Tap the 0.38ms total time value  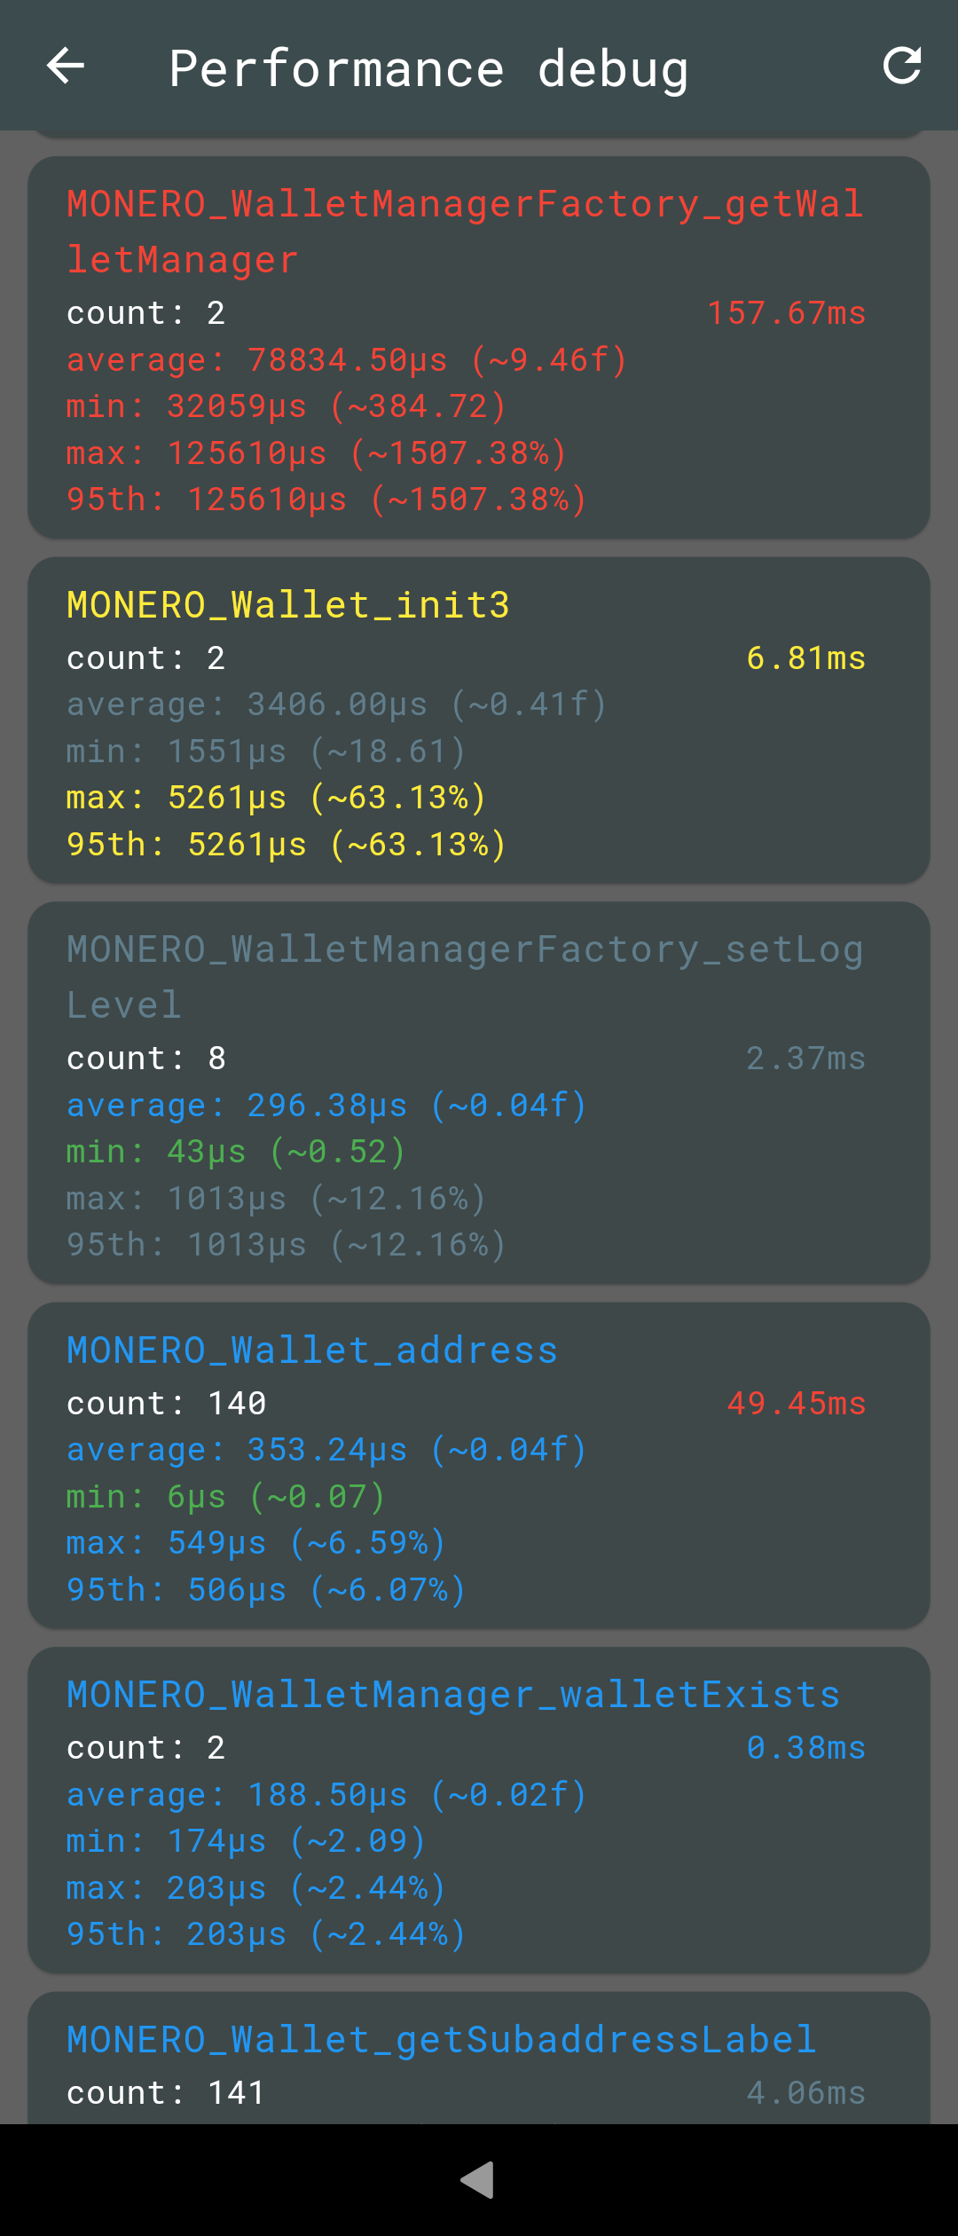(805, 1748)
